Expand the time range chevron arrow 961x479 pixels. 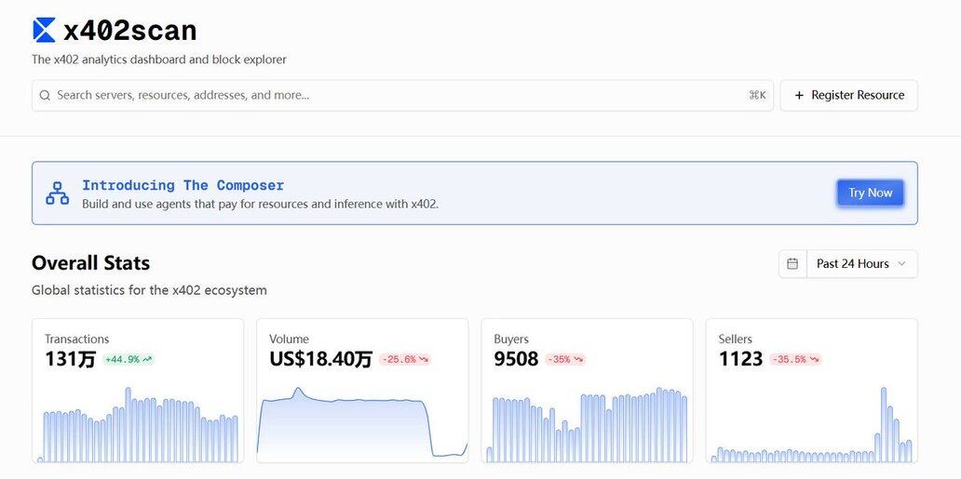(901, 264)
